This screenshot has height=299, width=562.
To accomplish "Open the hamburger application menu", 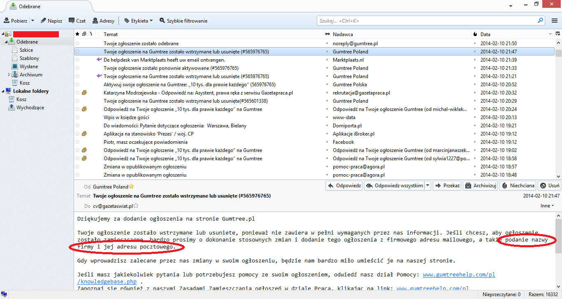I will (x=555, y=21).
